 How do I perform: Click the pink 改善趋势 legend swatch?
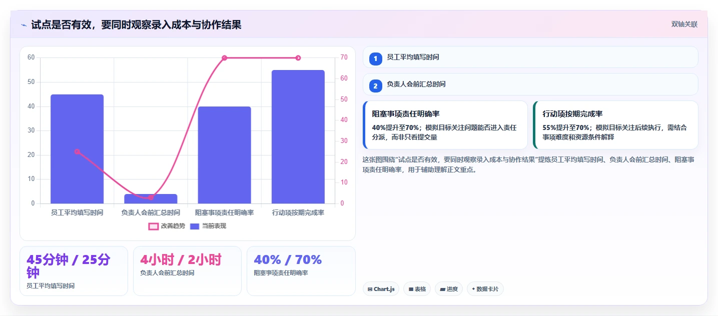[x=153, y=226]
